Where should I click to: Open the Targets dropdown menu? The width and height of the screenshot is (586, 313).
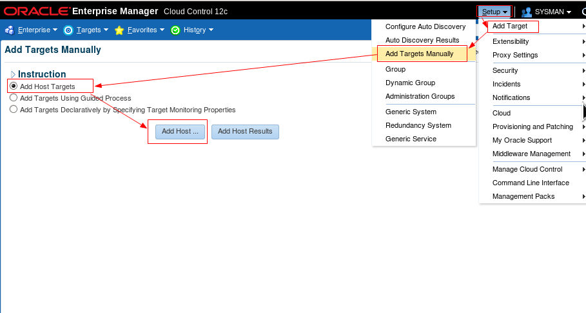92,30
